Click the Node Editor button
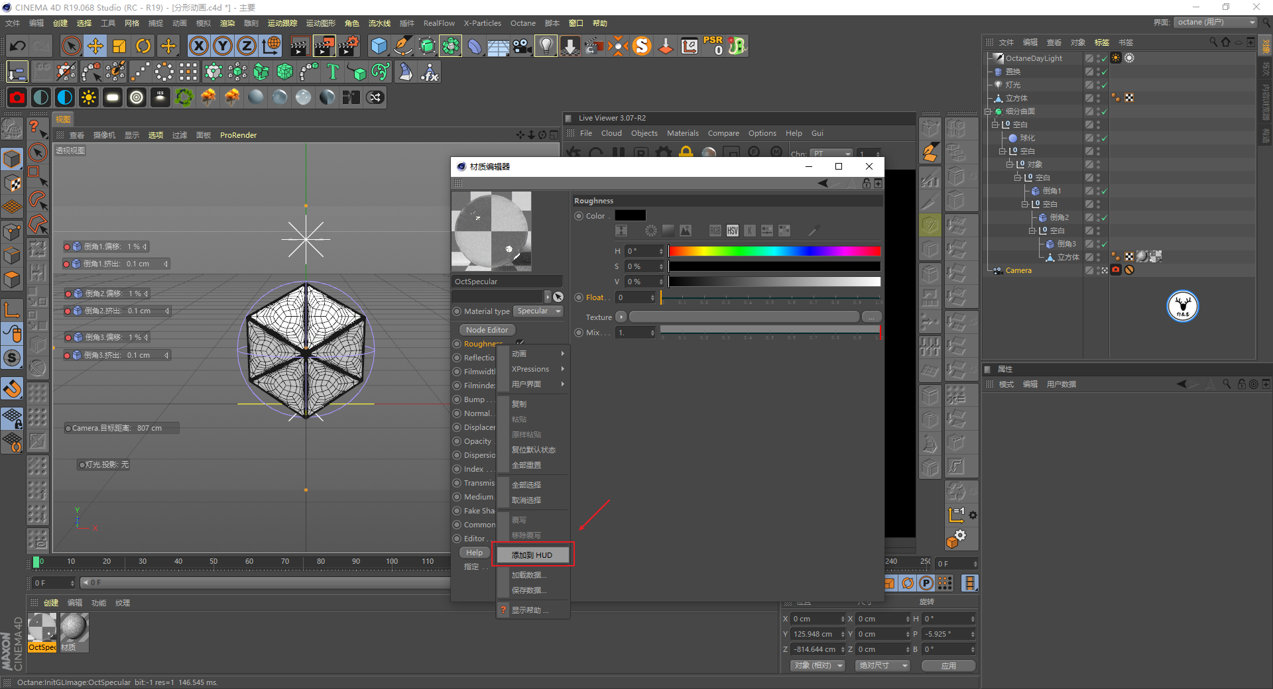1273x689 pixels. 487,330
